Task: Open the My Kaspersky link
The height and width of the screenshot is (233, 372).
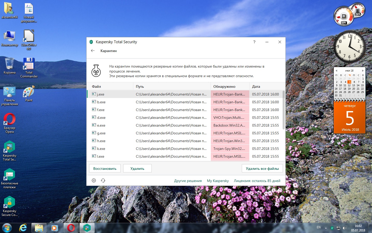Action: [218, 181]
